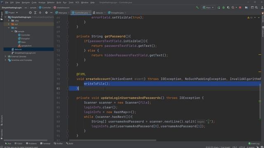The width and height of the screenshot is (264, 148).
Task: Open the Project view dropdown
Action: [12, 13]
